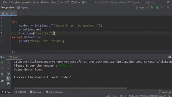
Task: Open the File menu
Action: coord(5,2)
